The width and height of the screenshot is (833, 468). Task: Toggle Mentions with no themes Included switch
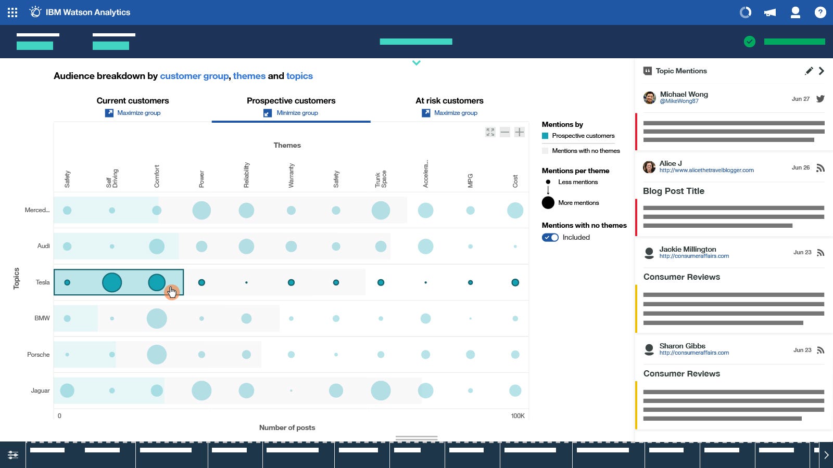click(550, 238)
